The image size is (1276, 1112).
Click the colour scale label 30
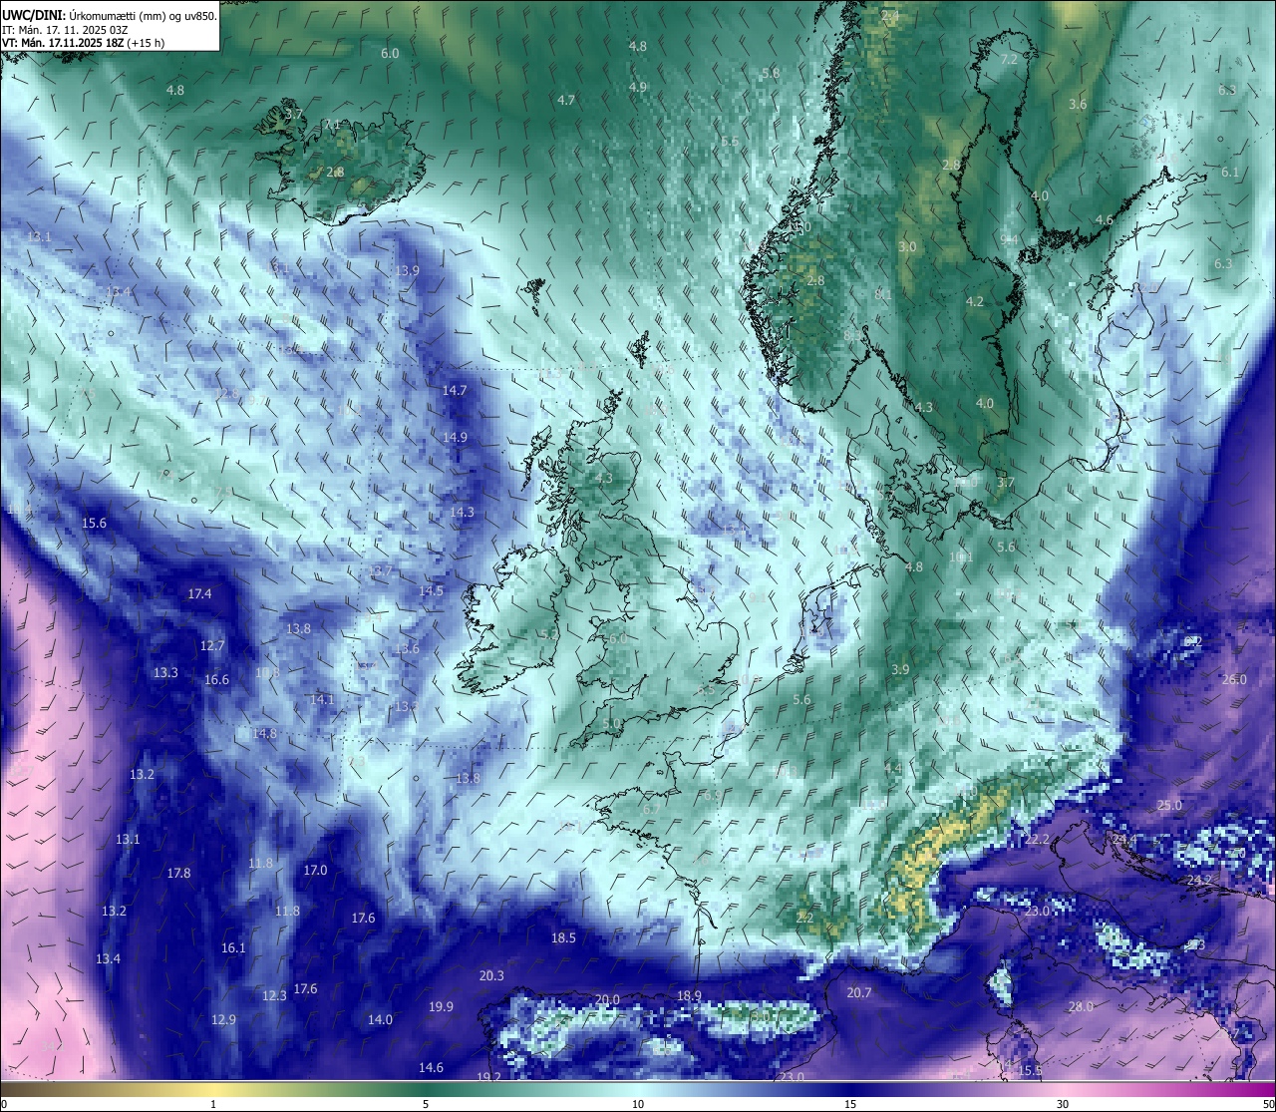pos(1063,1103)
